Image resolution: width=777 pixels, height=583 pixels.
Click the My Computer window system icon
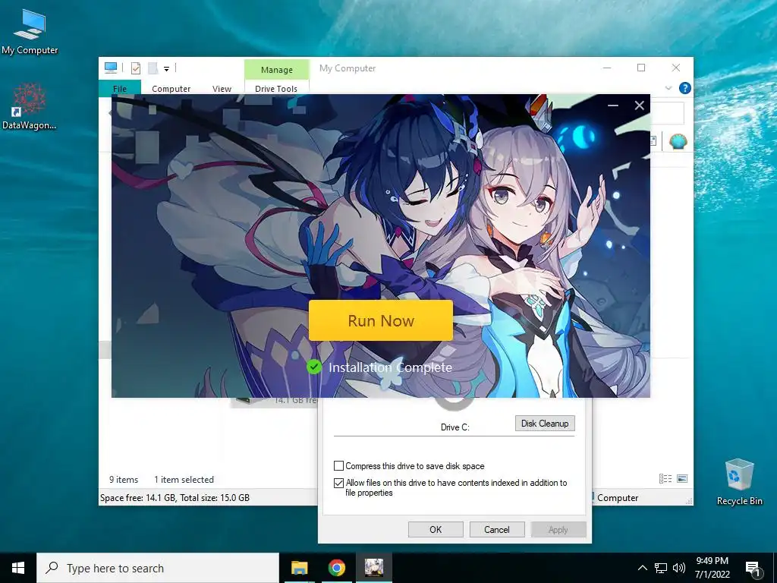[x=111, y=68]
